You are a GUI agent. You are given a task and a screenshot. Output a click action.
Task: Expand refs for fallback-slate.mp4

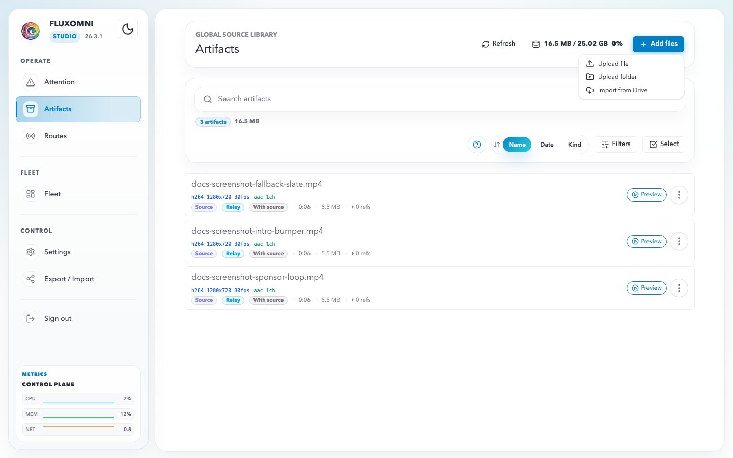[361, 207]
